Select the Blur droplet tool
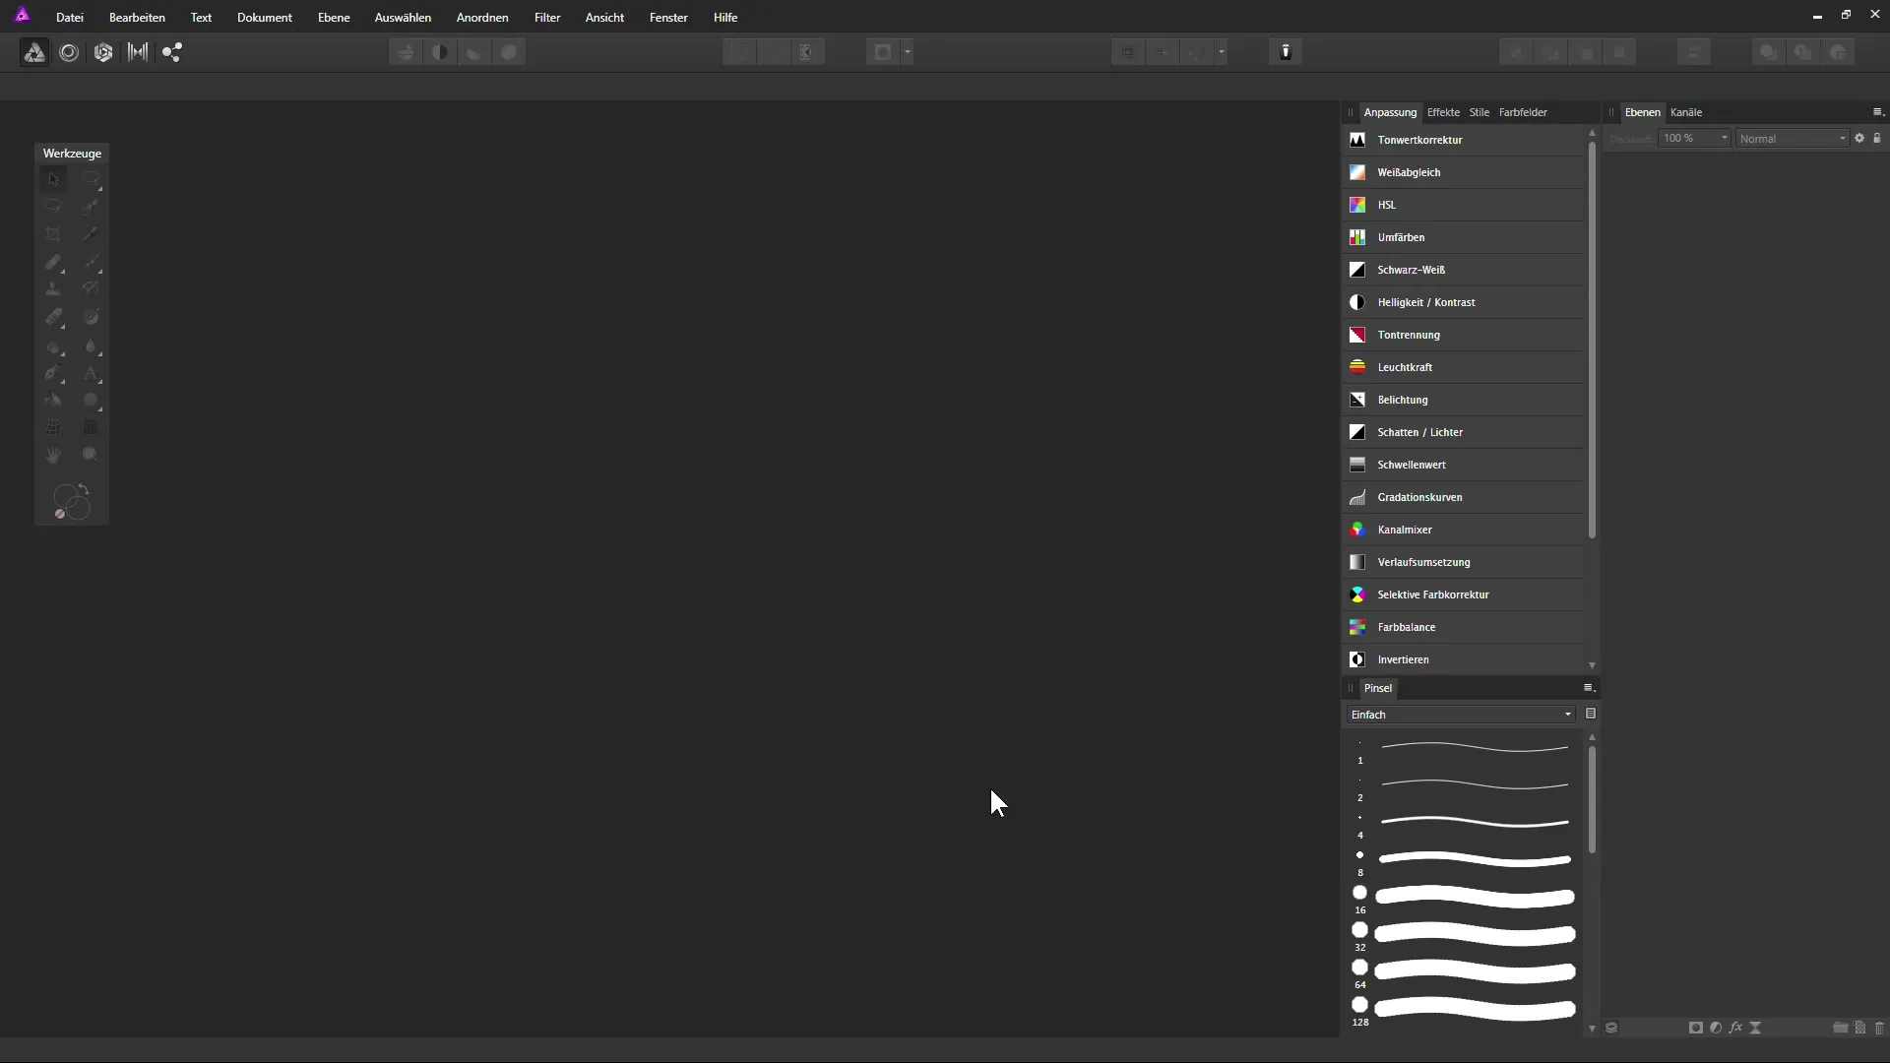Image resolution: width=1890 pixels, height=1063 pixels. coord(91,345)
